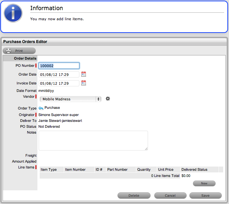This screenshot has height=204, width=229.
Task: Click inside the Notes text area
Action: pos(93,141)
